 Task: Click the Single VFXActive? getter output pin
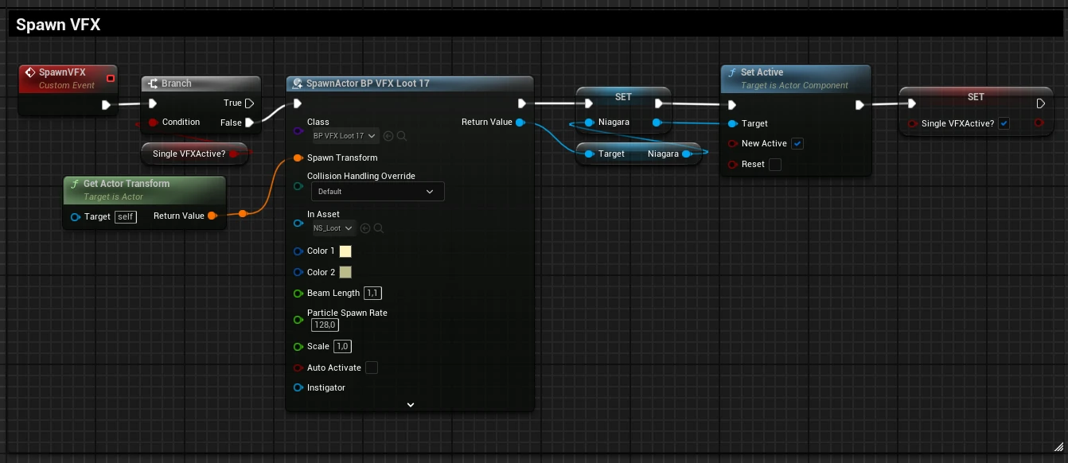tap(234, 154)
